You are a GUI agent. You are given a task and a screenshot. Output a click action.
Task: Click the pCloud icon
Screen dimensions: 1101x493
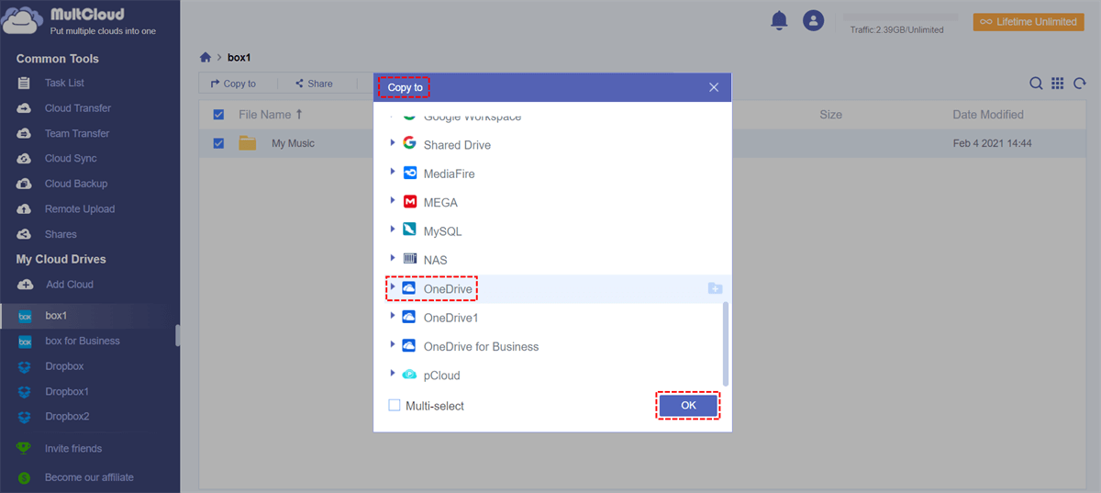click(x=409, y=375)
